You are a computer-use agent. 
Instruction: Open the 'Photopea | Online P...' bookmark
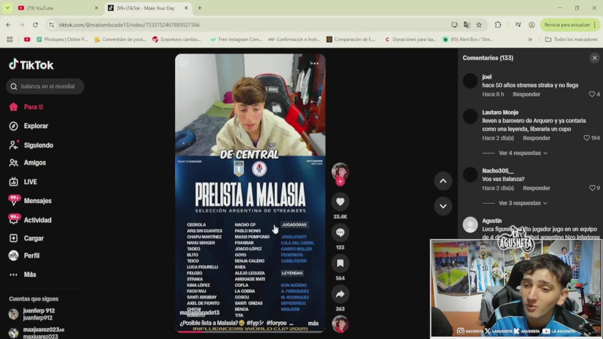(62, 40)
